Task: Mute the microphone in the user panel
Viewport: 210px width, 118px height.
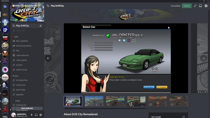Action: (31, 115)
